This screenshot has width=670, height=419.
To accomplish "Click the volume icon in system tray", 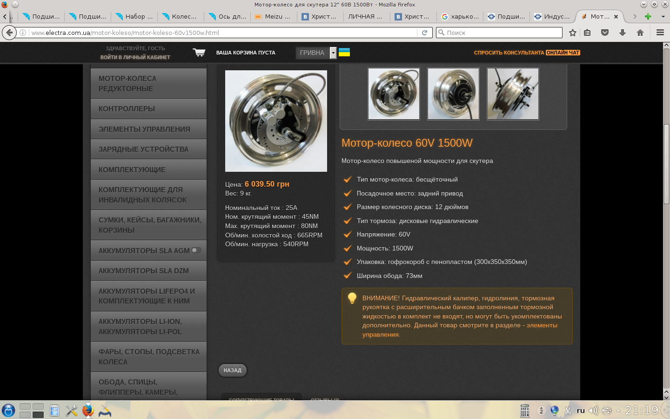I will (x=593, y=411).
